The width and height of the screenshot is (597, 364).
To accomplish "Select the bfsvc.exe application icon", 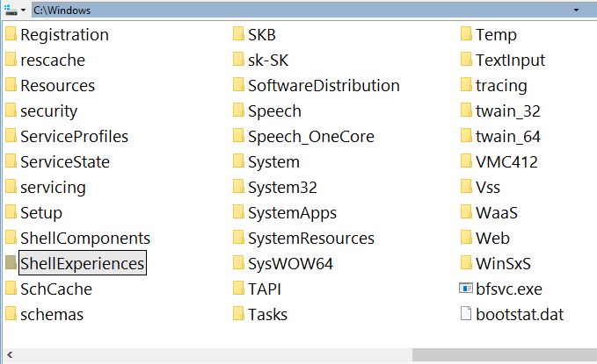I will [466, 289].
